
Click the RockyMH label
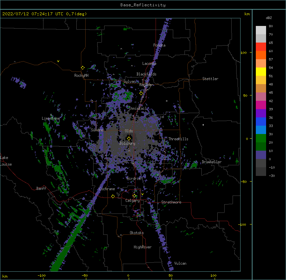click(81, 75)
